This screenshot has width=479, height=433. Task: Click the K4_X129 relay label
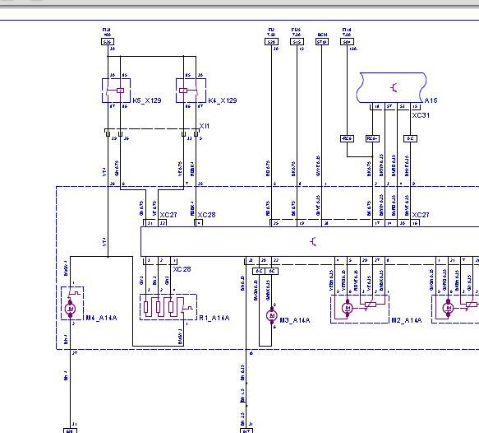pyautogui.click(x=223, y=100)
